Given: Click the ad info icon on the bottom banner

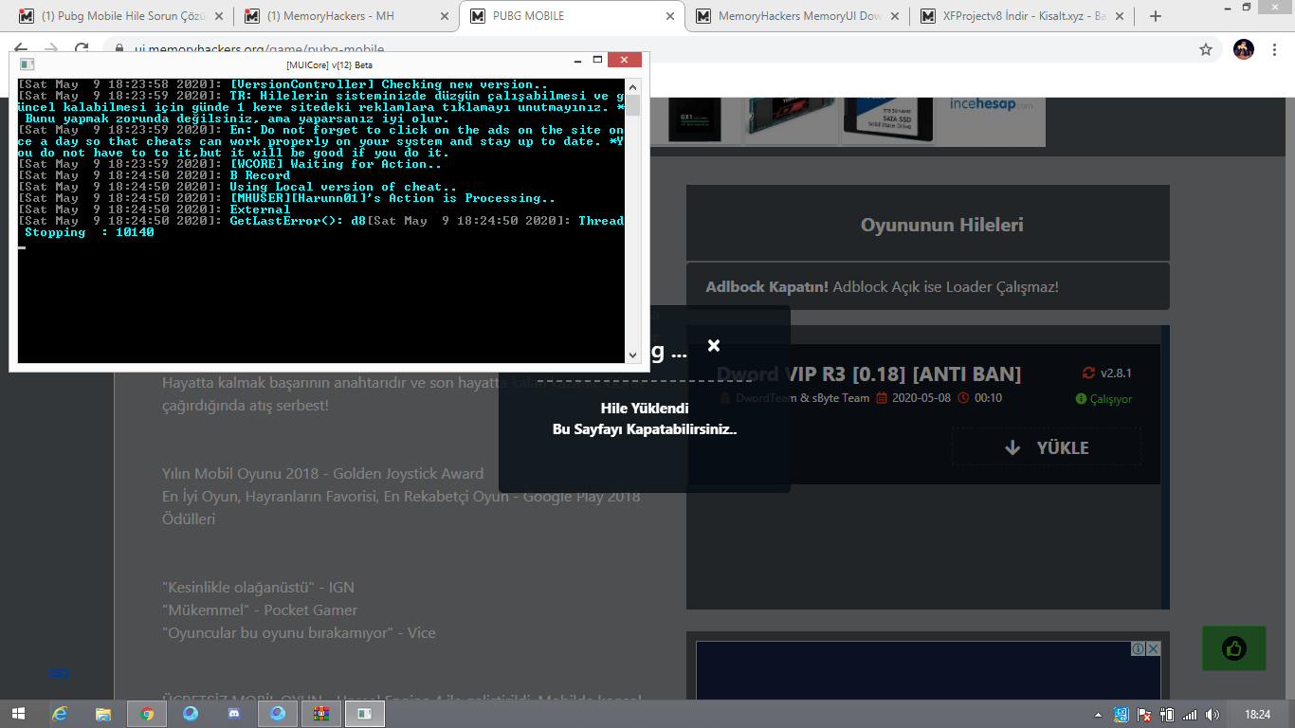Looking at the screenshot, I should [x=1138, y=649].
